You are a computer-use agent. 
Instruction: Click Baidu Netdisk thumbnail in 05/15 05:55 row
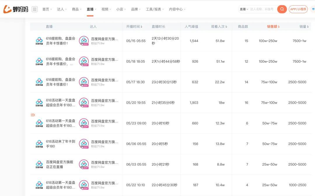coord(39,41)
